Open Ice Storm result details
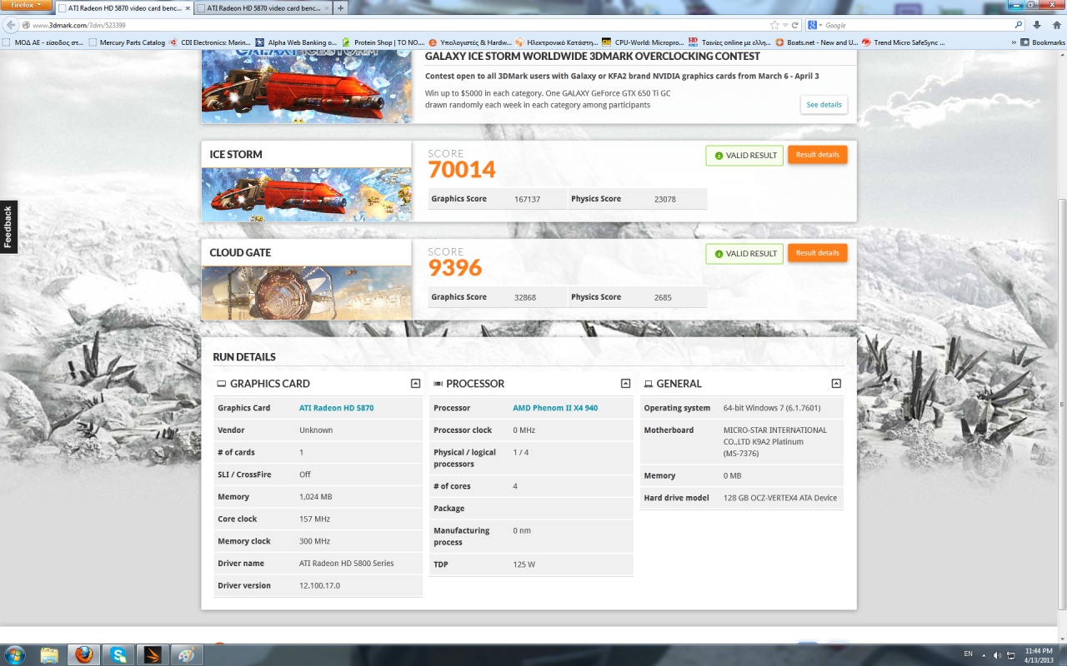The width and height of the screenshot is (1067, 666). pyautogui.click(x=817, y=155)
